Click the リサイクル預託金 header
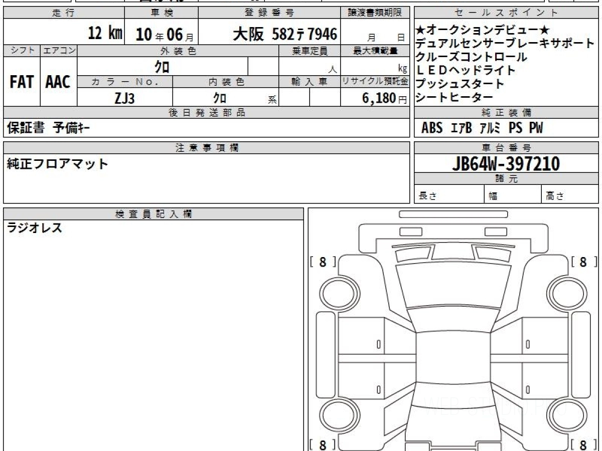Viewport: 602px width, 451px height. tap(375, 82)
